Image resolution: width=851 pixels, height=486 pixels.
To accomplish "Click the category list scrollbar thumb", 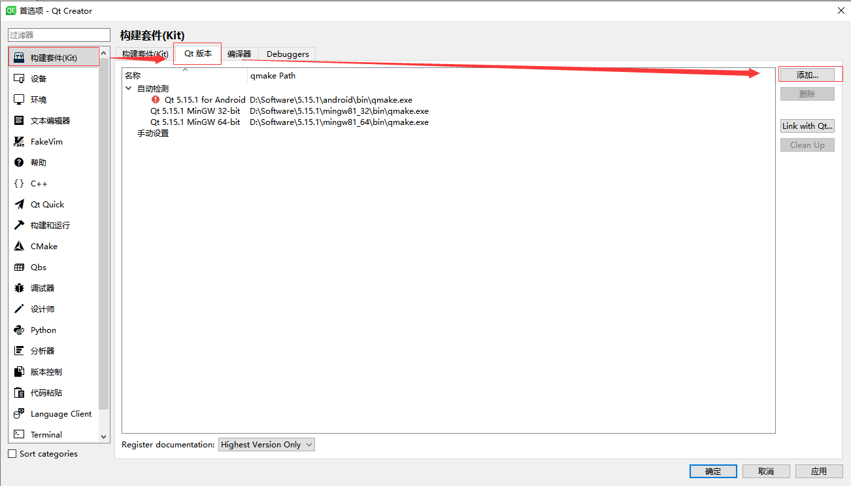I will [103, 234].
